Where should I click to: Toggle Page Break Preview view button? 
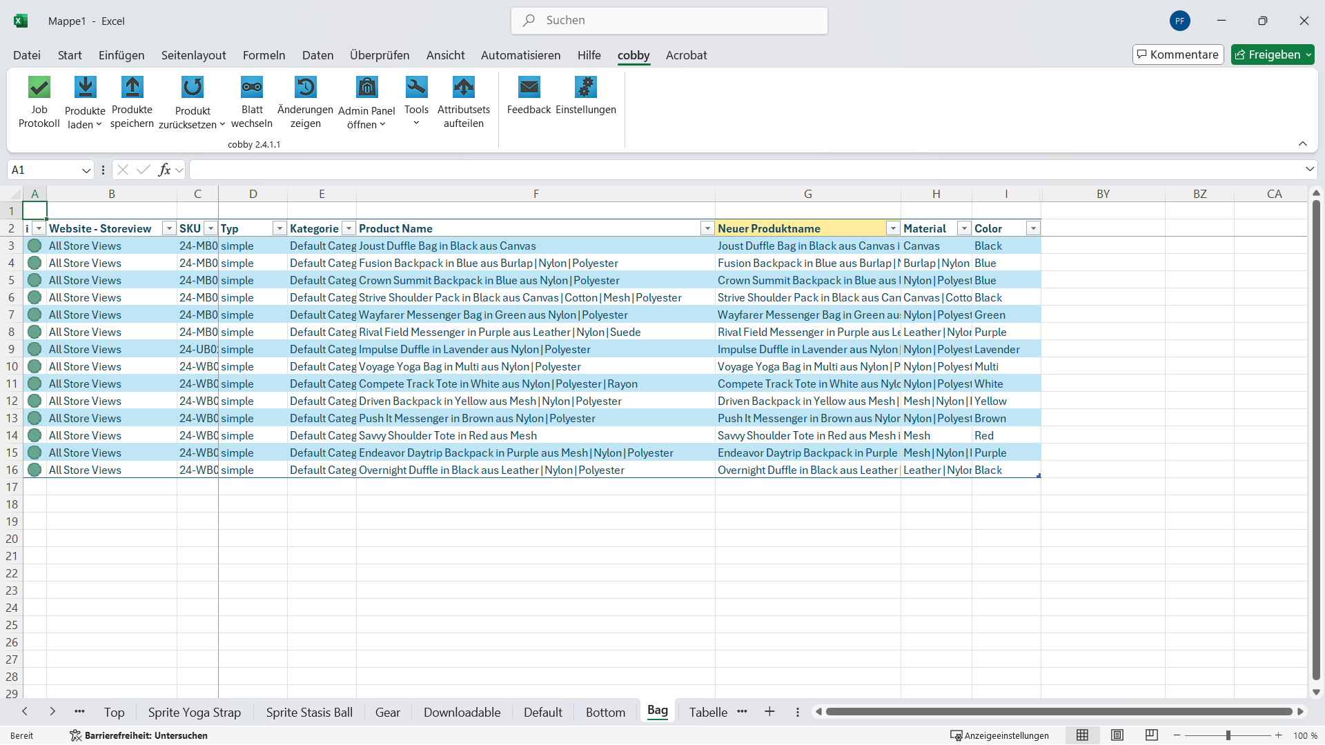coord(1151,735)
